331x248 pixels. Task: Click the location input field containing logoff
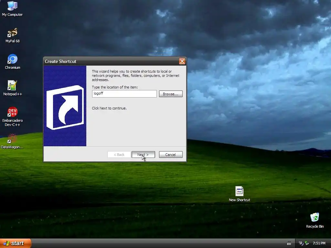124,94
